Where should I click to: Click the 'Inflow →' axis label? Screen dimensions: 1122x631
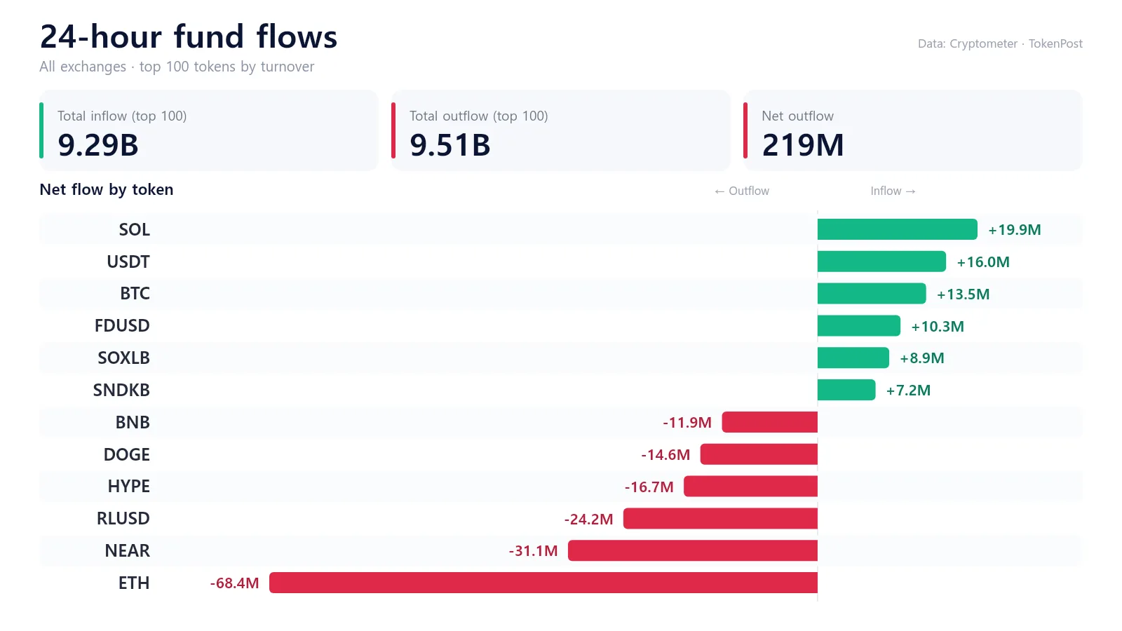893,191
